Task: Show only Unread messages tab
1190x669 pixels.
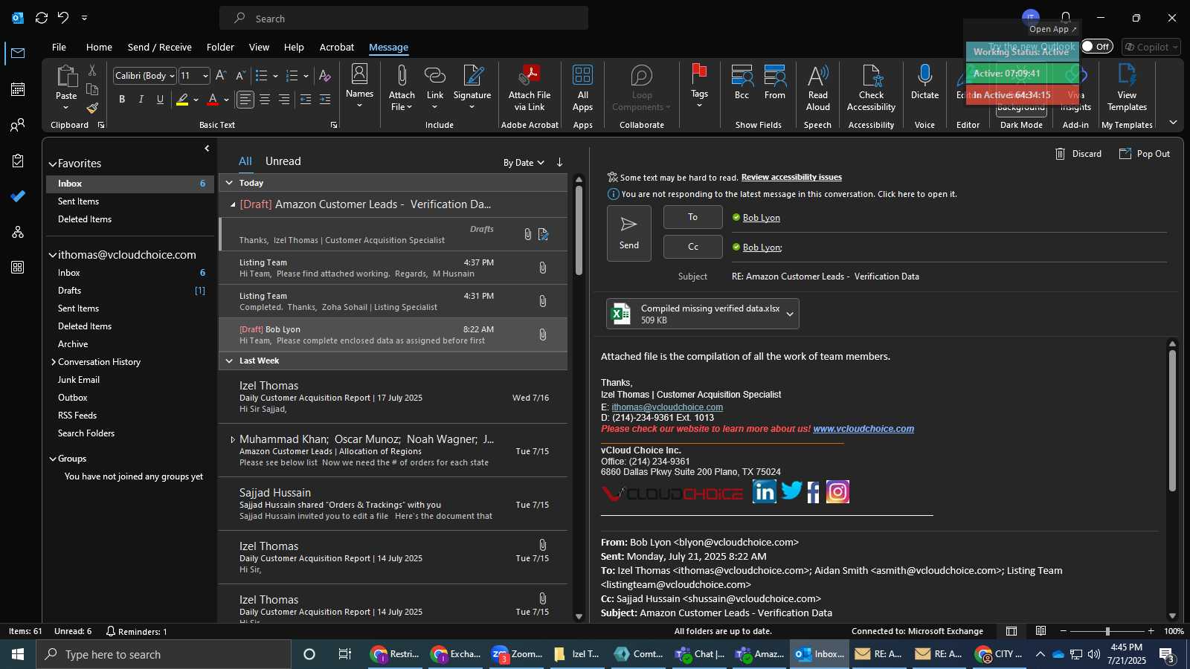Action: point(283,161)
